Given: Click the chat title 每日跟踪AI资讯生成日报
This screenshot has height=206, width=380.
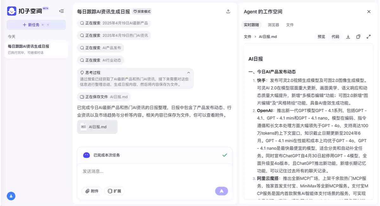Looking at the screenshot, I should pos(104,12).
